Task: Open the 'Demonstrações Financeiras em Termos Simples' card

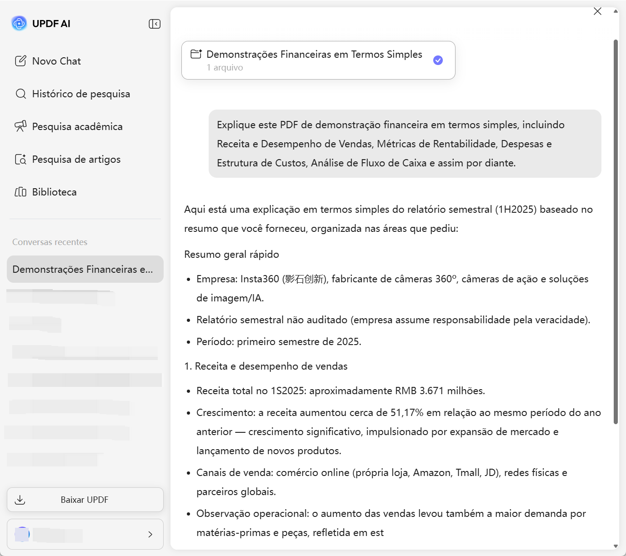Action: coord(318,60)
